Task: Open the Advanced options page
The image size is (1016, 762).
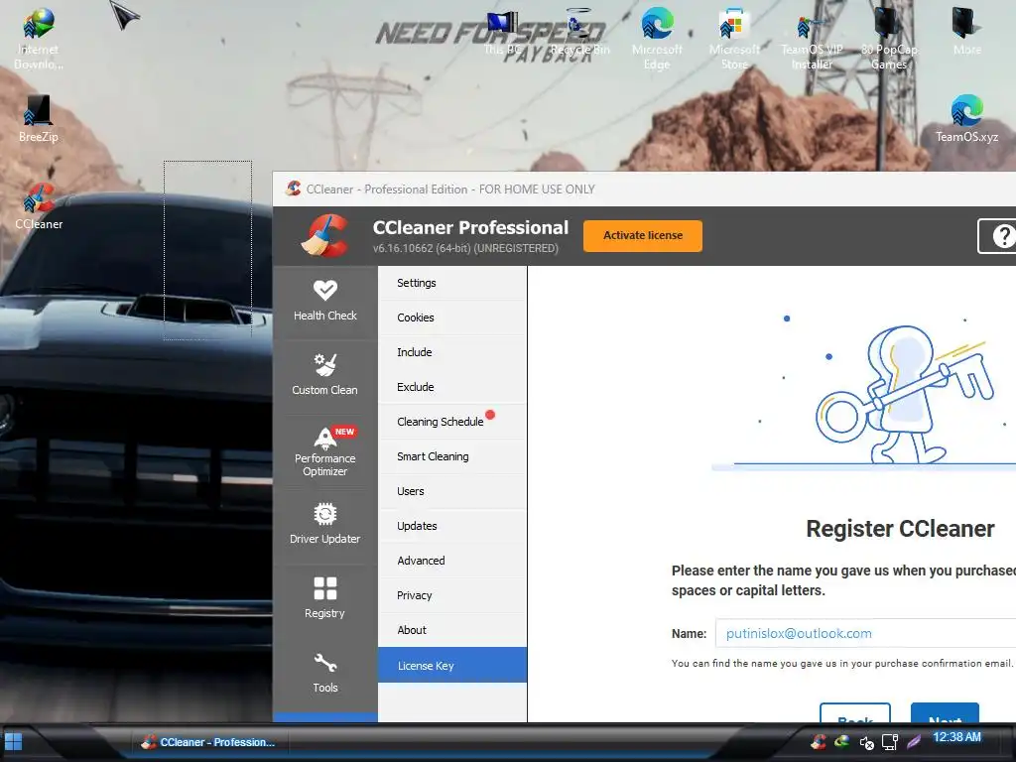Action: point(452,561)
